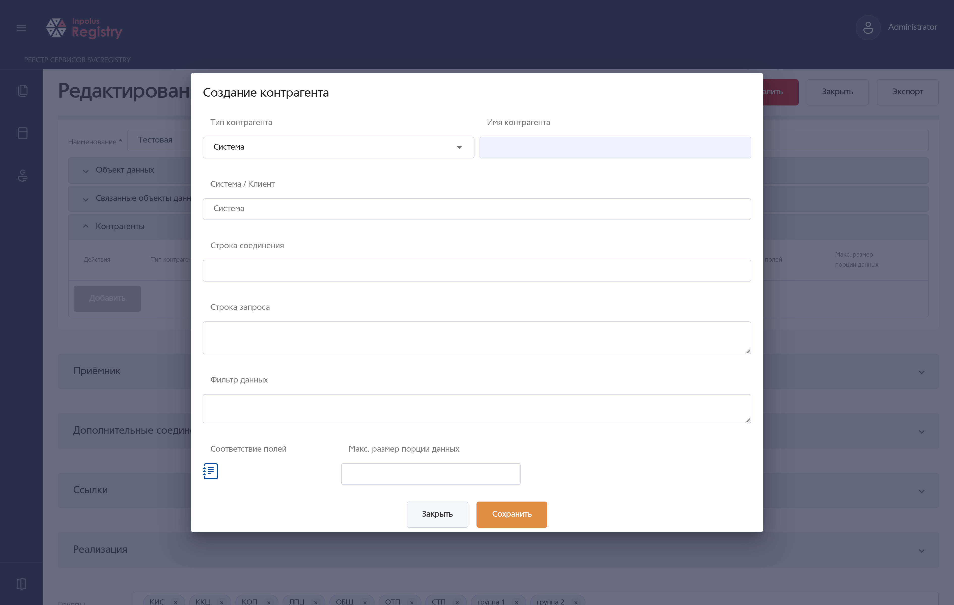Screen dimensions: 954x605
Task: Focus the Строка запроса textarea
Action: tap(476, 338)
